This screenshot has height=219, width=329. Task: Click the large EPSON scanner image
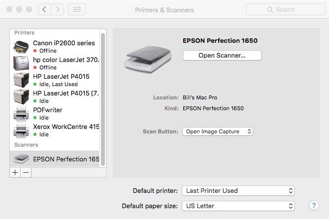point(148,60)
